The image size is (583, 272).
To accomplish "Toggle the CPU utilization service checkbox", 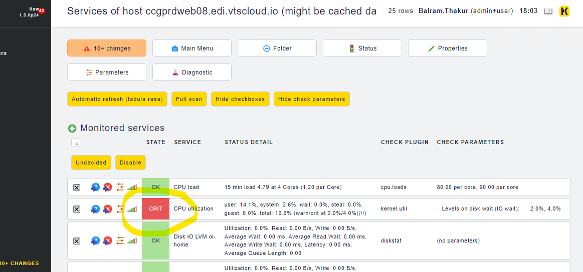I will 77,209.
